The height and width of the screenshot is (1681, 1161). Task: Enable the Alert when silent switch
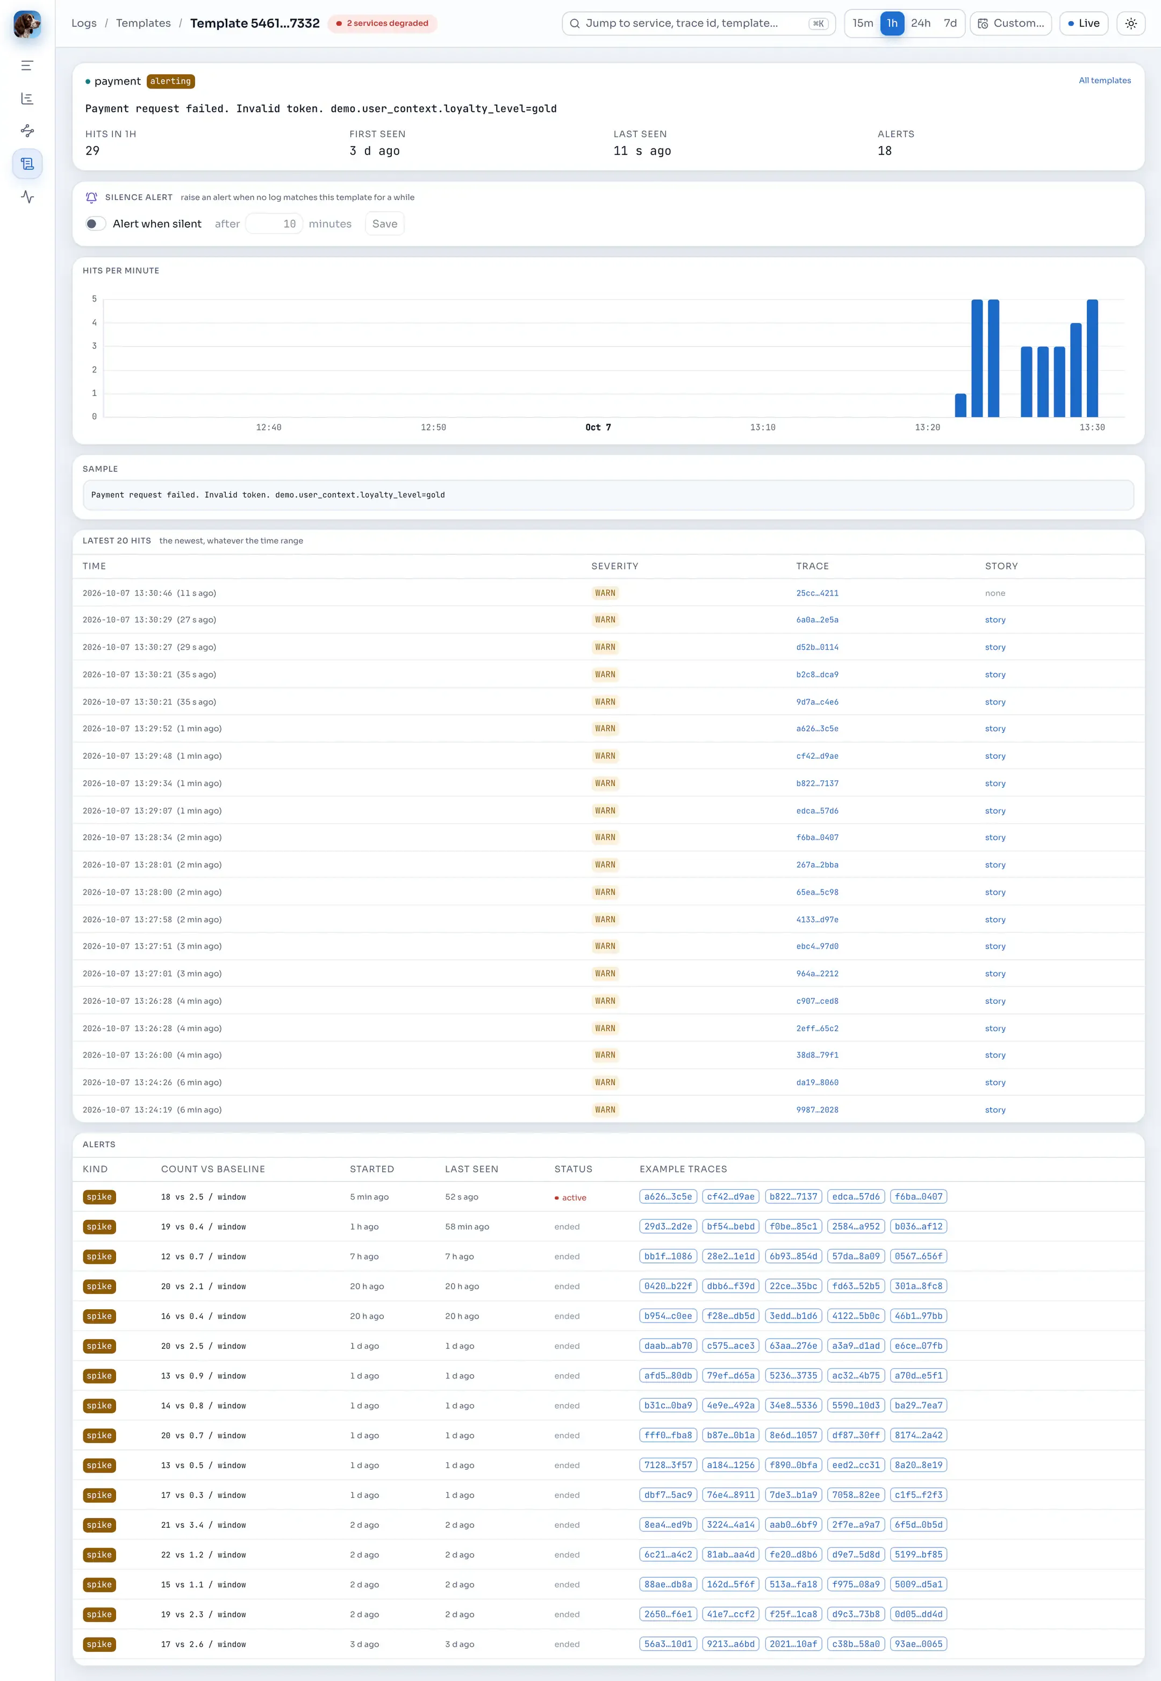tap(95, 224)
